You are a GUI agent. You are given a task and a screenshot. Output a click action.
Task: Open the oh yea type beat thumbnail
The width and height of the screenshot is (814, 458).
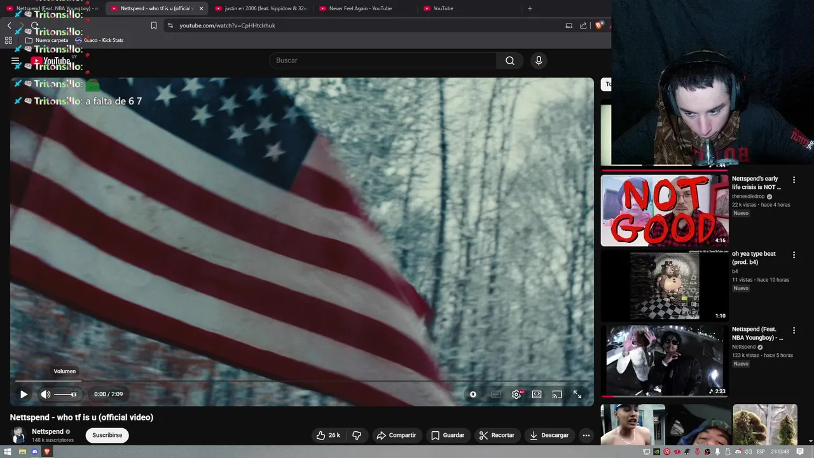click(665, 286)
